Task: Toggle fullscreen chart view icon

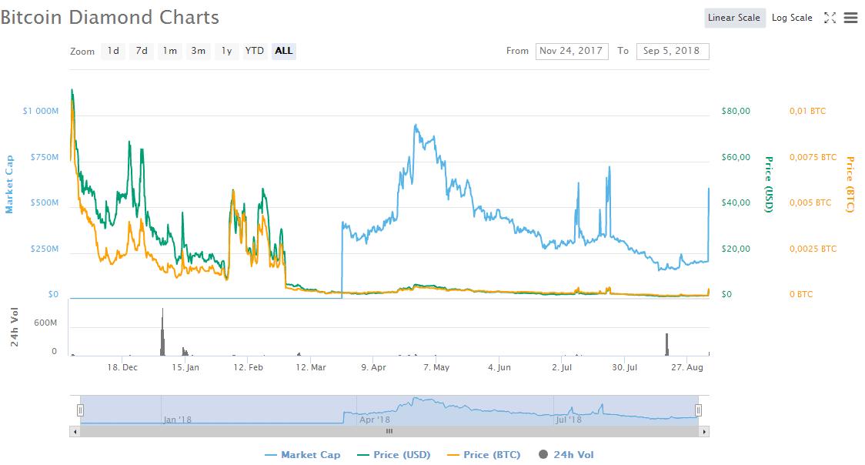Action: tap(830, 18)
